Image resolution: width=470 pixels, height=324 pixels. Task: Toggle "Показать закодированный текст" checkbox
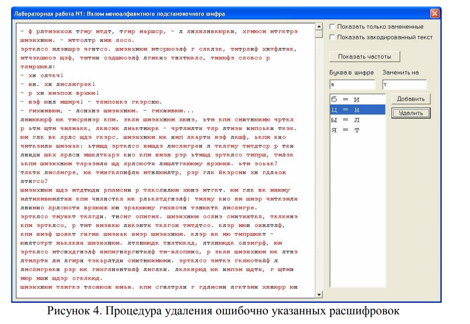pyautogui.click(x=332, y=37)
